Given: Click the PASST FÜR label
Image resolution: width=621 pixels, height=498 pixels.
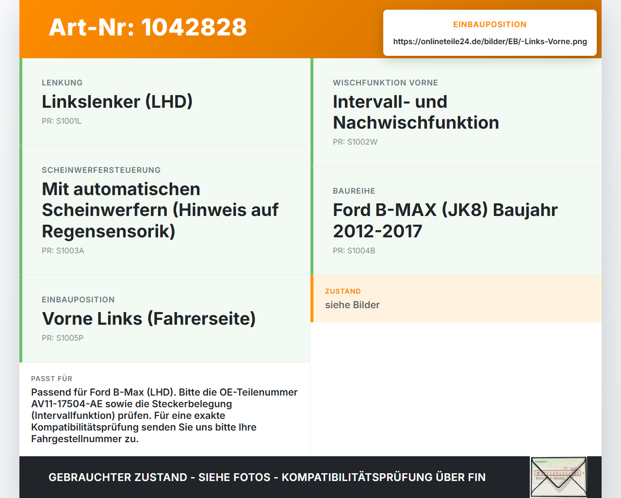Looking at the screenshot, I should [x=51, y=379].
